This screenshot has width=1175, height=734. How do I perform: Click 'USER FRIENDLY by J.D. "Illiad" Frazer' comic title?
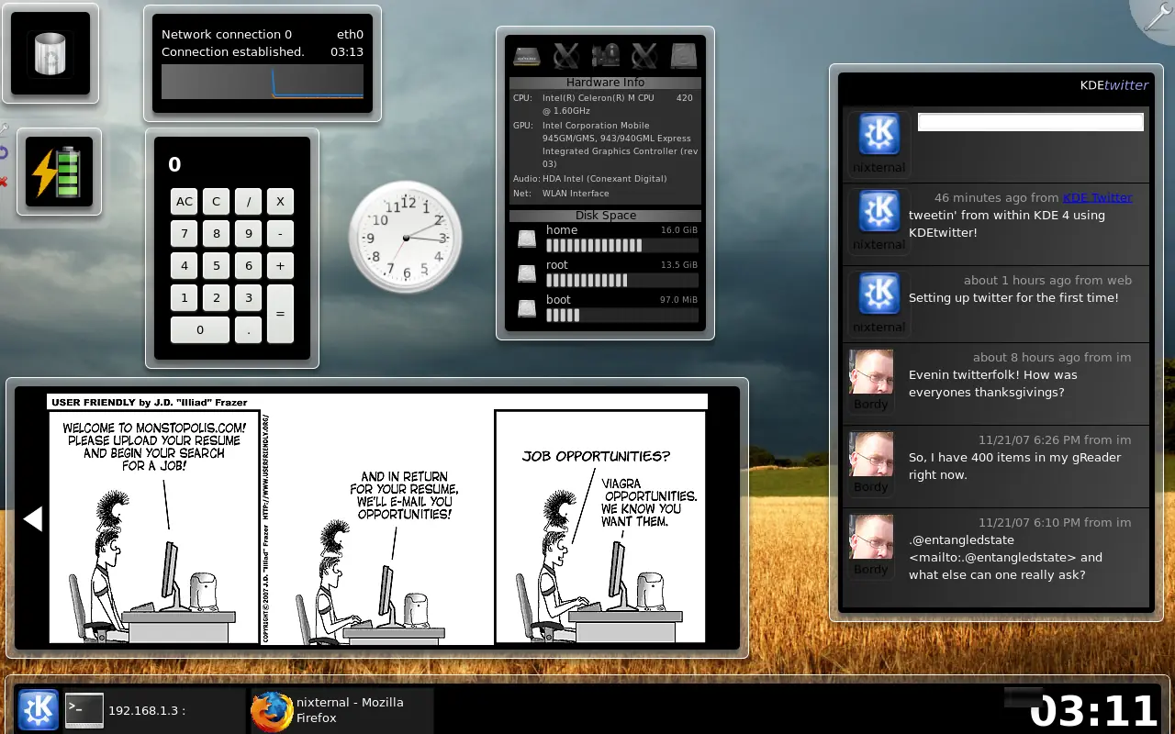tap(149, 402)
